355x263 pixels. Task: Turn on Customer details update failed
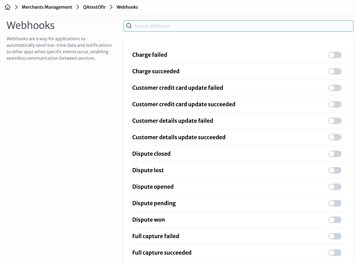coord(335,121)
